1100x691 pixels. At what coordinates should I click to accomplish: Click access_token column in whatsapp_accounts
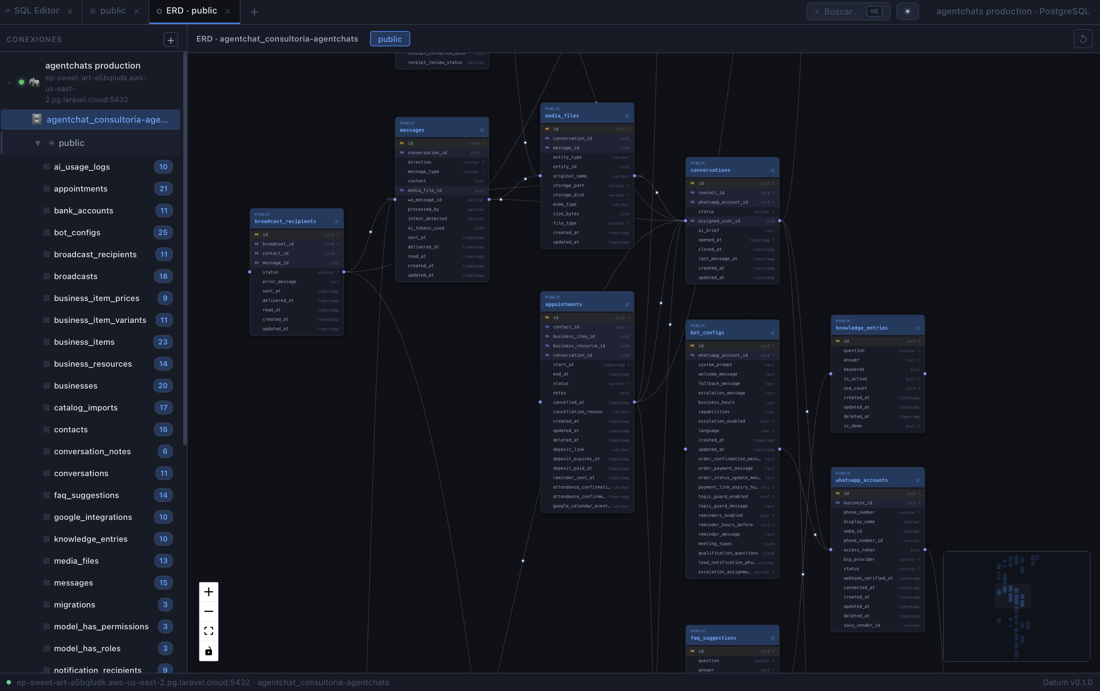[877, 550]
